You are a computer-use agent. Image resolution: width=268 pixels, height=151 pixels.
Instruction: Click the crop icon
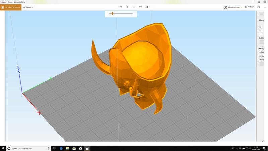point(147,7)
